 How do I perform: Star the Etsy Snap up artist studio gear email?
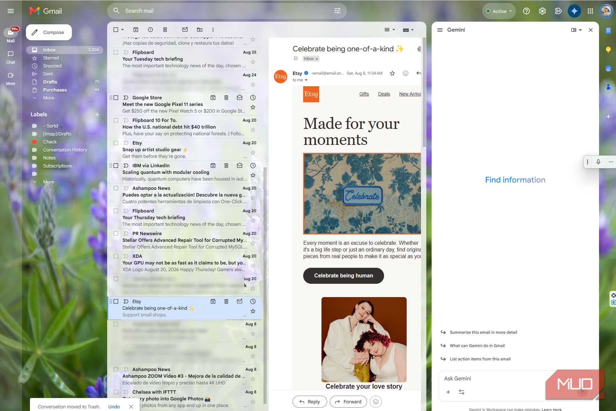pos(253,153)
